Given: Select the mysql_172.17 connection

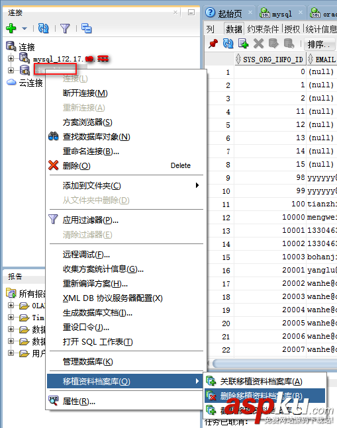Looking at the screenshot, I should click(71, 59).
